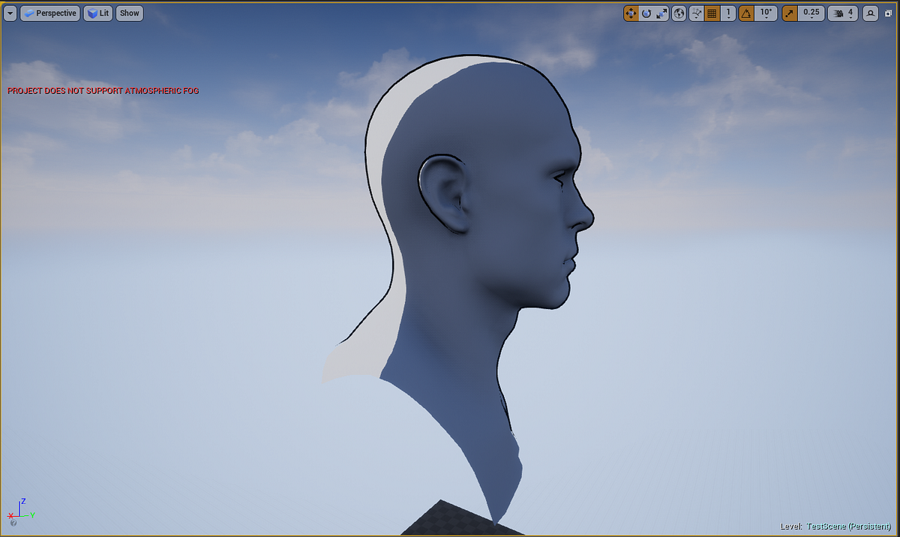Click the magnifying glass icon on toolbar
Image resolution: width=900 pixels, height=537 pixels.
(870, 13)
